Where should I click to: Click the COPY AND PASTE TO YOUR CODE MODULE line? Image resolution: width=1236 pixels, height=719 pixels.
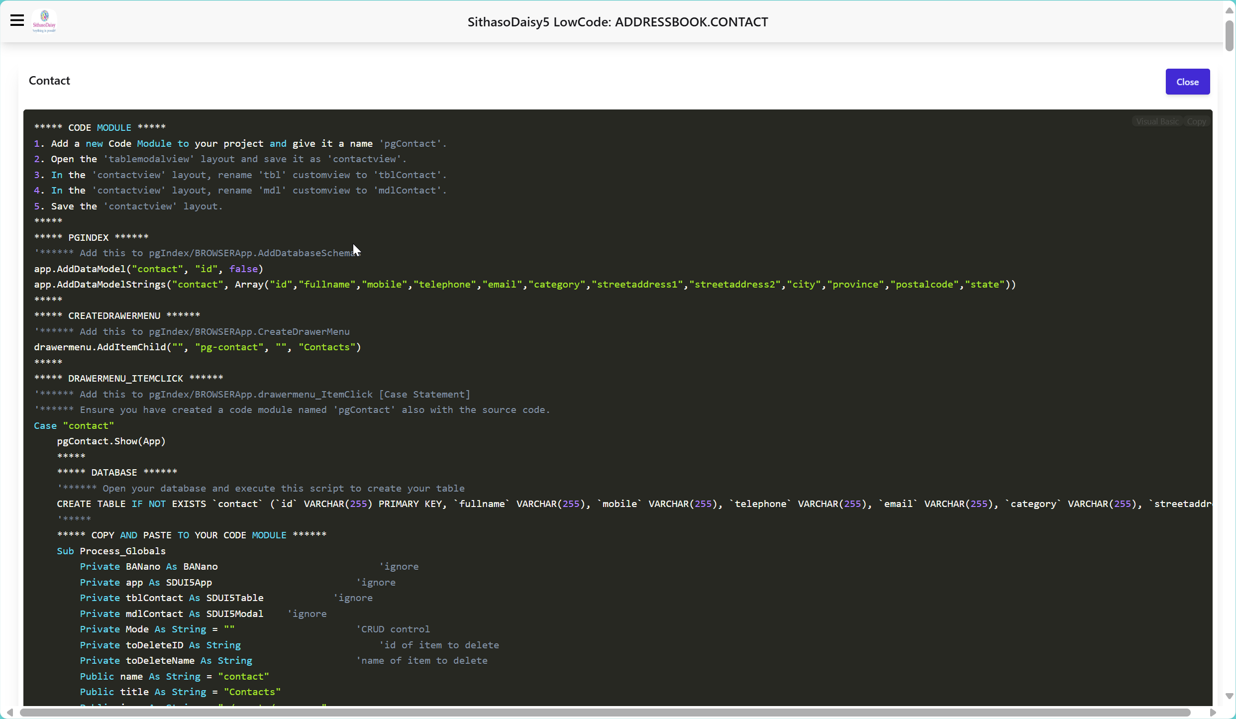tap(192, 535)
